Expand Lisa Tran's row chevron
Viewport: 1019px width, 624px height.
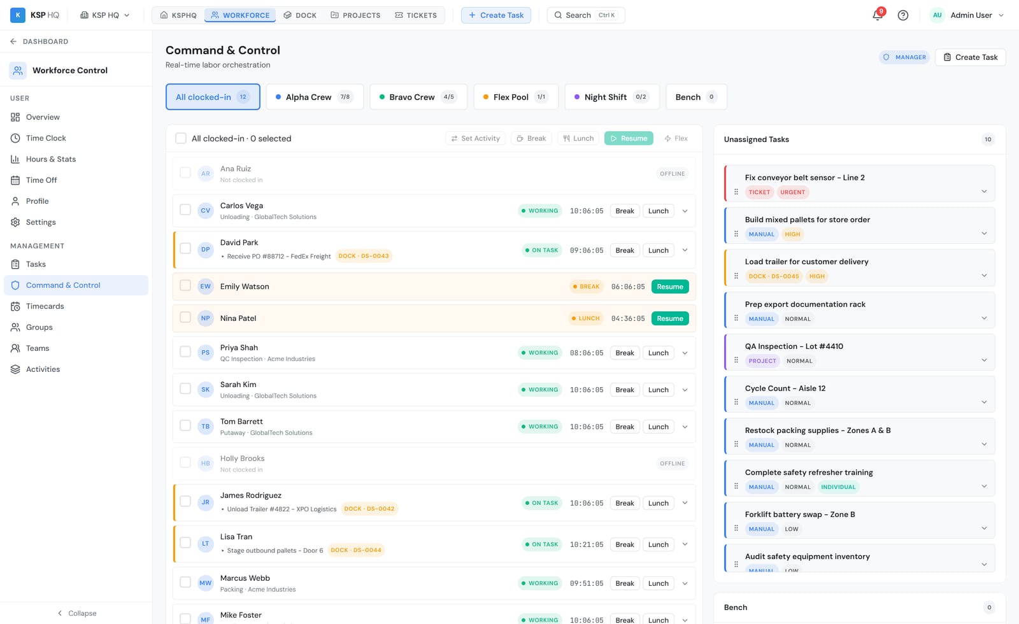click(x=685, y=544)
